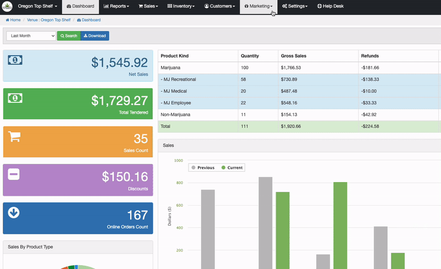Image resolution: width=441 pixels, height=269 pixels.
Task: Open the Help Desk menu item
Action: tap(330, 6)
